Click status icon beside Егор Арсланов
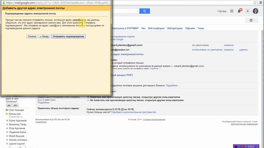Image resolution: width=264 pixels, height=148 pixels. [x=7, y=128]
